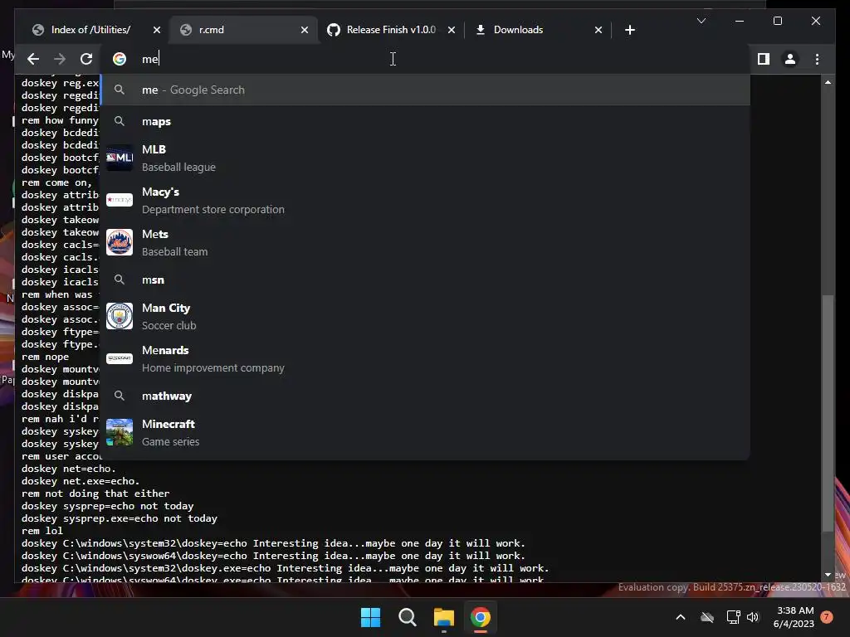Viewport: 850px width, 637px height.
Task: Click the page scrollbar up arrow
Action: pos(828,82)
